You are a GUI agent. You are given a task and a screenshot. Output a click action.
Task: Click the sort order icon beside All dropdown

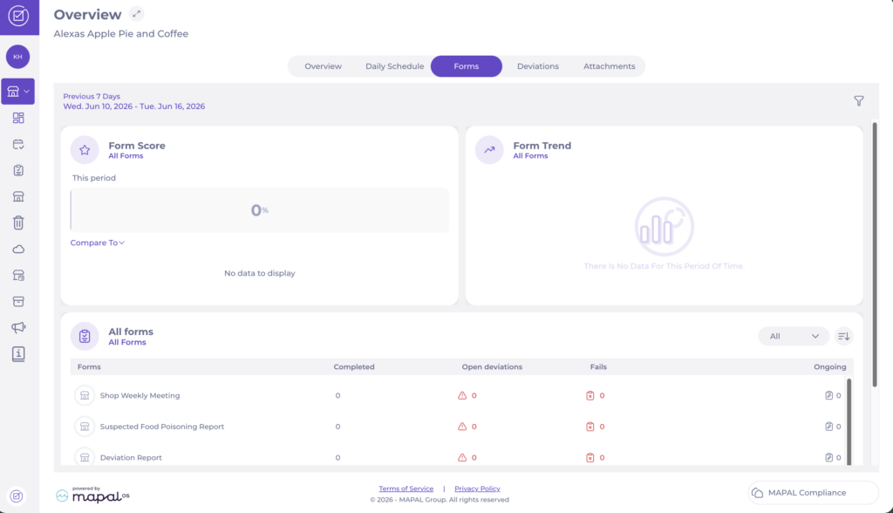[844, 336]
